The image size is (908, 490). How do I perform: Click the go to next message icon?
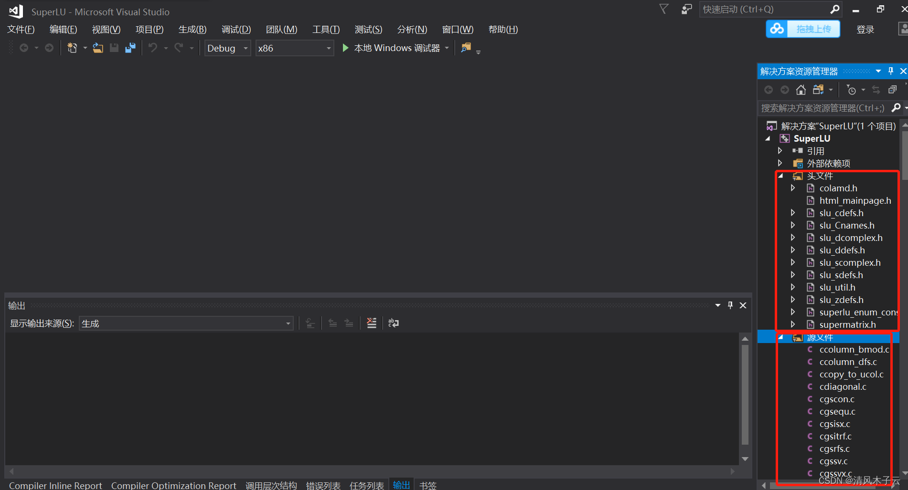pos(349,323)
